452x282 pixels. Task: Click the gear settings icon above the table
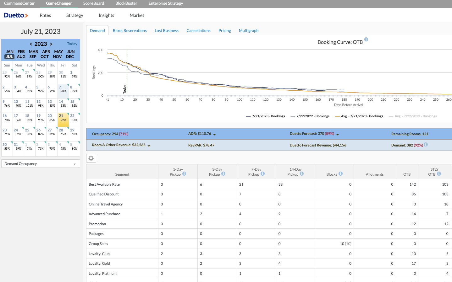(91, 158)
